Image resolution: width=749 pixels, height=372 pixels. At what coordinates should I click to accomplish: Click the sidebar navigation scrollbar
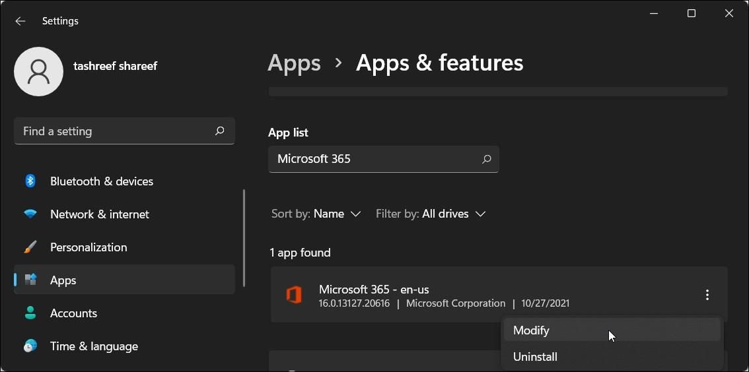(x=244, y=237)
